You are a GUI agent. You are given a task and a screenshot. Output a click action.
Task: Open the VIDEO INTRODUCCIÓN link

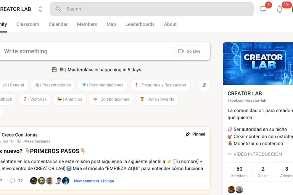click(258, 154)
